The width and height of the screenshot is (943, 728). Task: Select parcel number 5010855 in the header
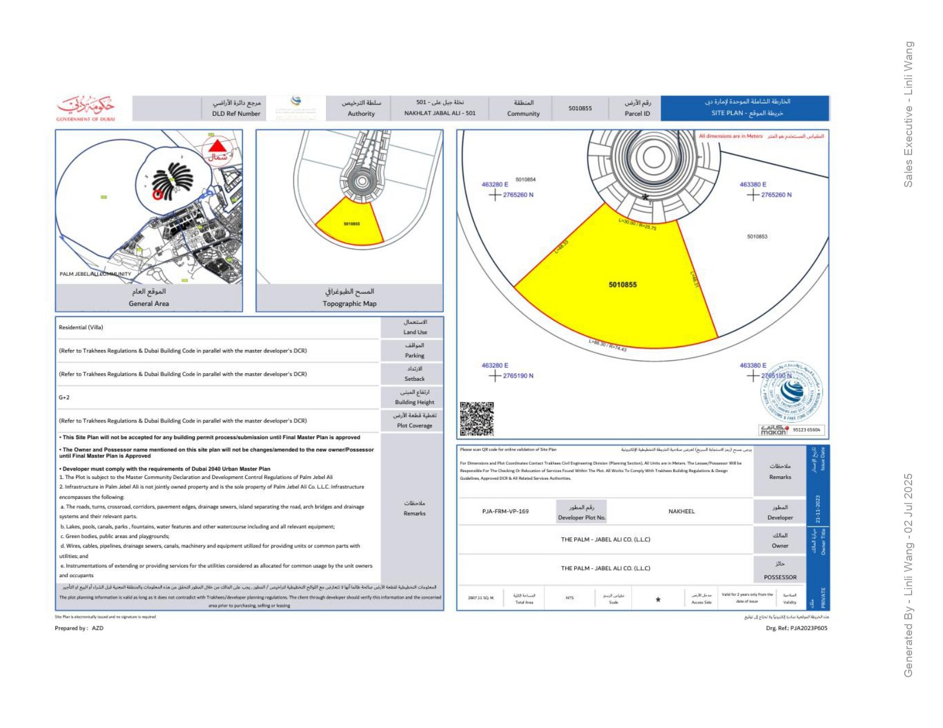[x=580, y=108]
